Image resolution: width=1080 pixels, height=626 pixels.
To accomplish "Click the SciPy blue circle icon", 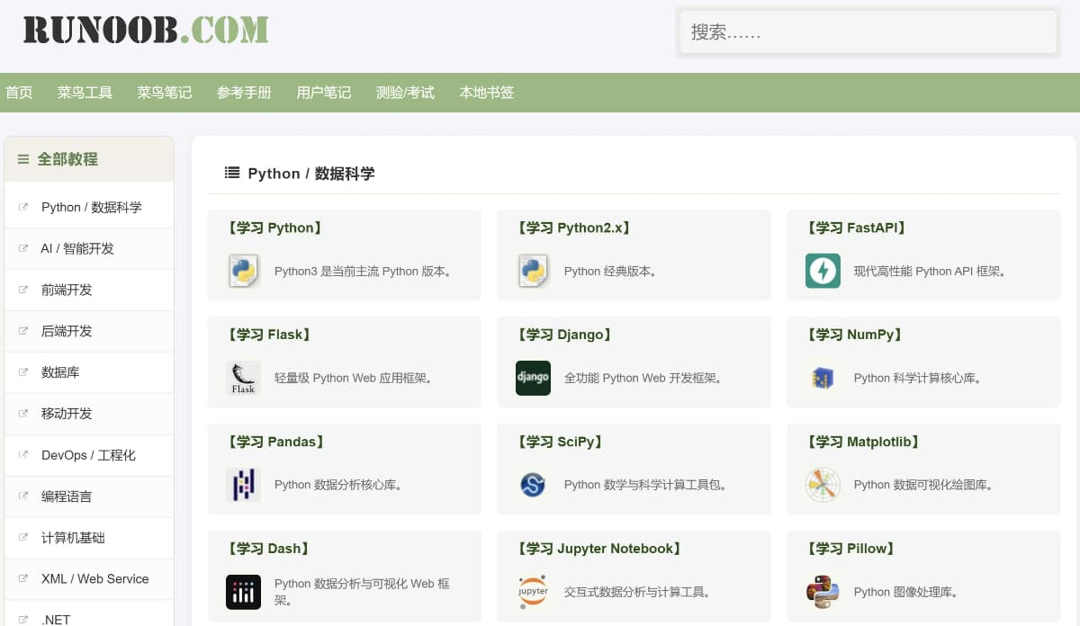I will pos(533,485).
